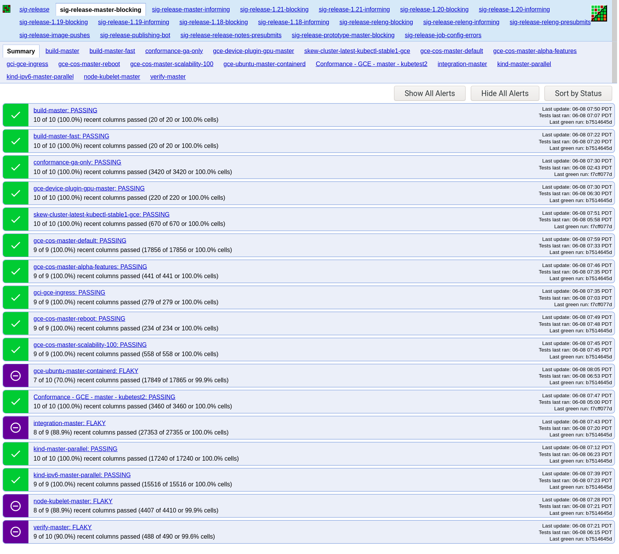The image size is (619, 554).
Task: Open the gce-cos-master-scalability-100: PASSING link
Action: pos(90,345)
